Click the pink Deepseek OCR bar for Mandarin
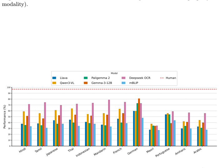The height and width of the screenshot is (168, 219). (x=109, y=123)
